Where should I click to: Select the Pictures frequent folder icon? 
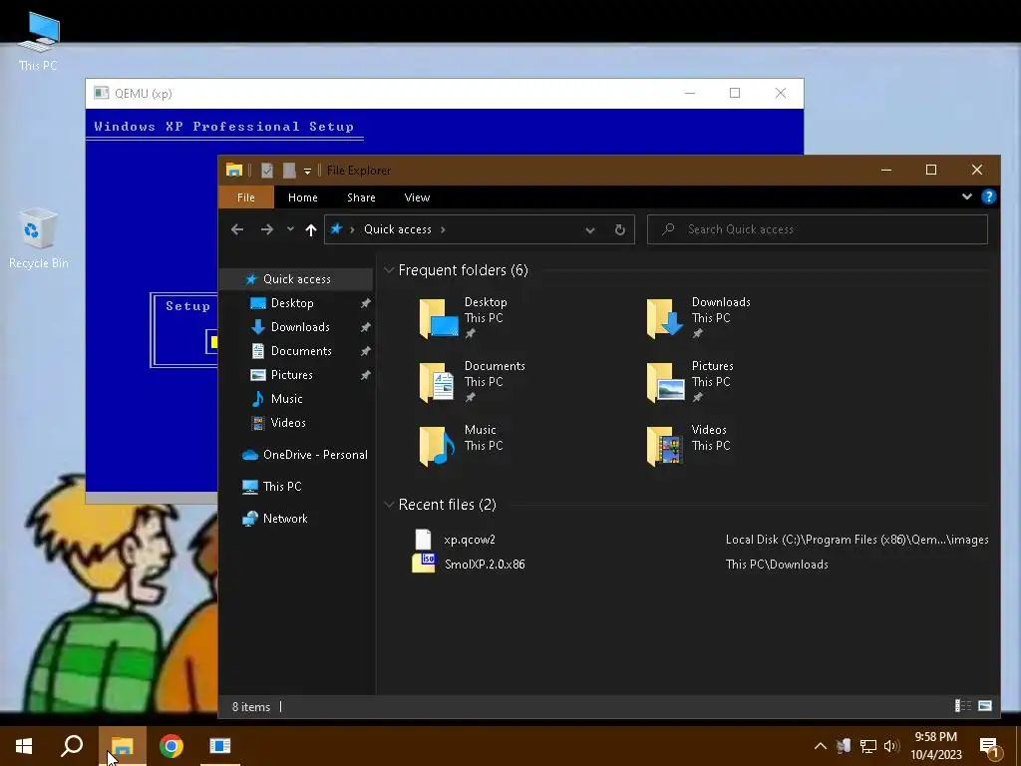(665, 382)
